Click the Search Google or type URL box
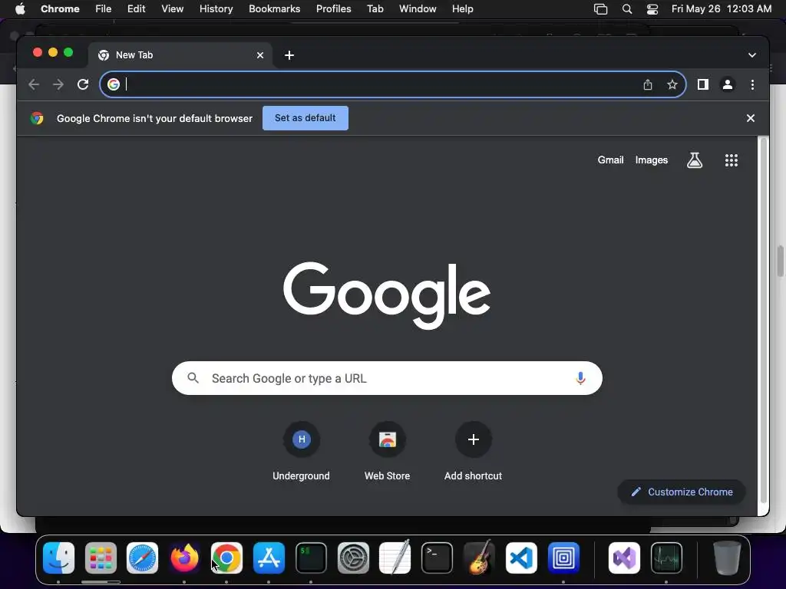 tap(387, 378)
